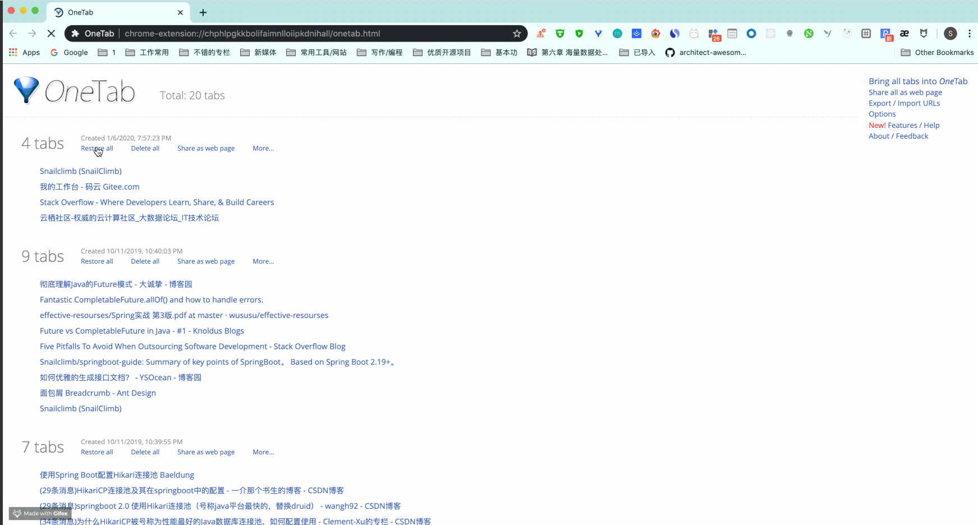This screenshot has width=978, height=525.
Task: Click the hummingbird extension icon
Action: pyautogui.click(x=828, y=34)
